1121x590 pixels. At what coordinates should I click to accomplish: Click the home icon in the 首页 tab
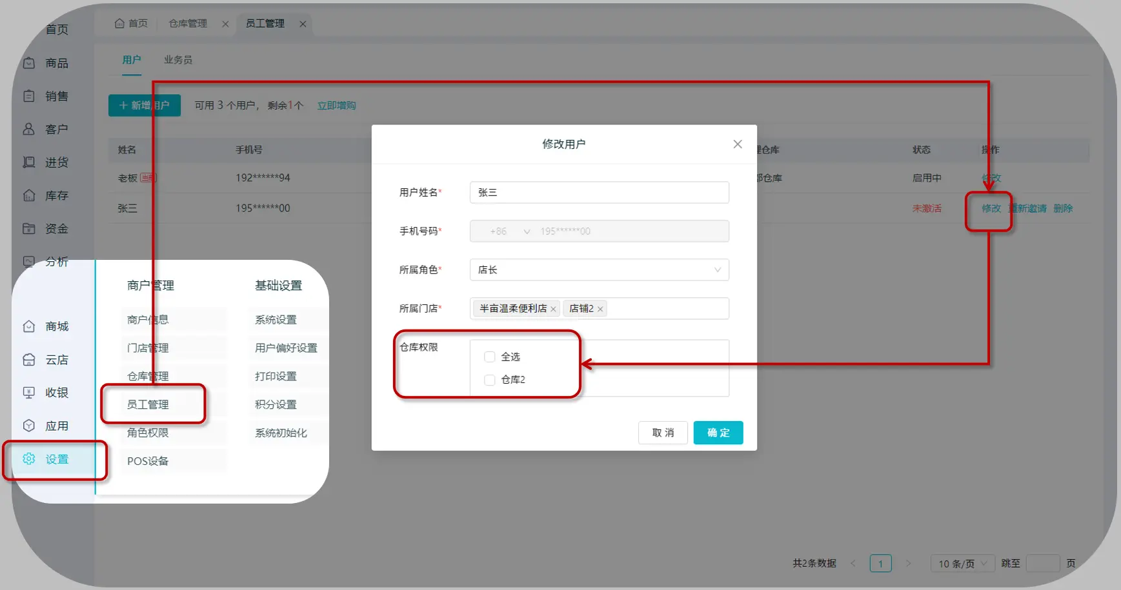119,23
